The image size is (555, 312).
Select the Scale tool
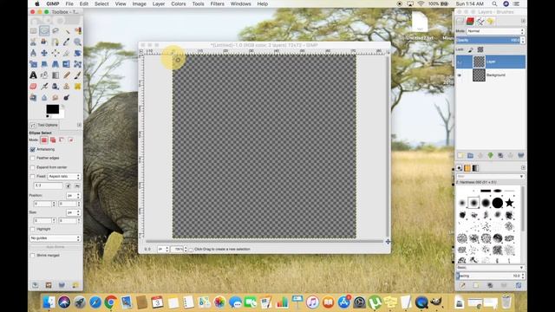(x=33, y=64)
